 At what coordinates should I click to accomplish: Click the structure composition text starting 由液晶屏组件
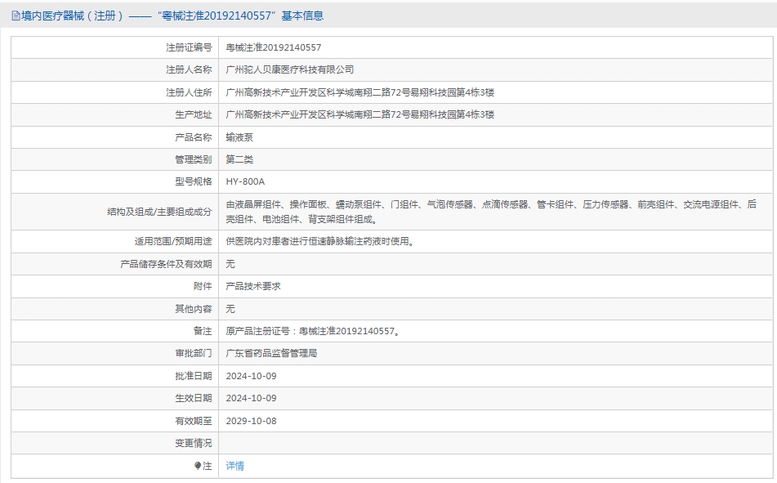click(x=491, y=212)
